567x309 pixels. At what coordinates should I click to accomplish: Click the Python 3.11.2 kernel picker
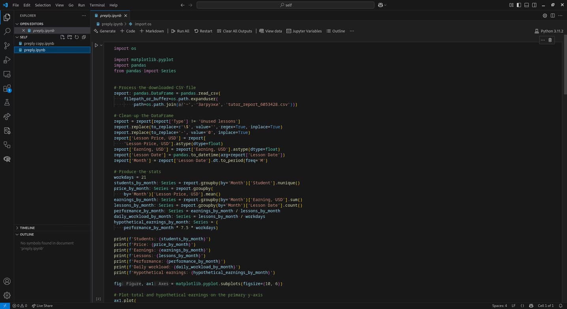pyautogui.click(x=549, y=31)
